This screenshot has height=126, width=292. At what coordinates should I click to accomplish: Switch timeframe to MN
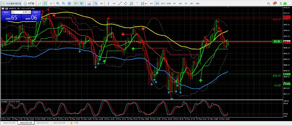coord(198,3)
